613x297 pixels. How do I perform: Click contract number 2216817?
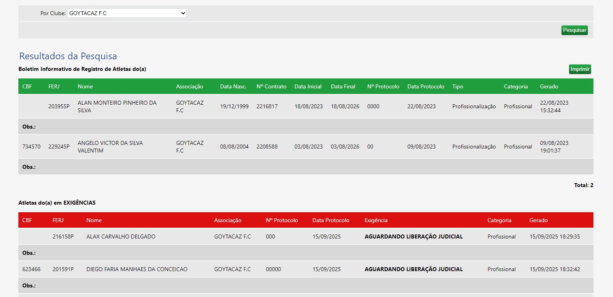pos(267,106)
